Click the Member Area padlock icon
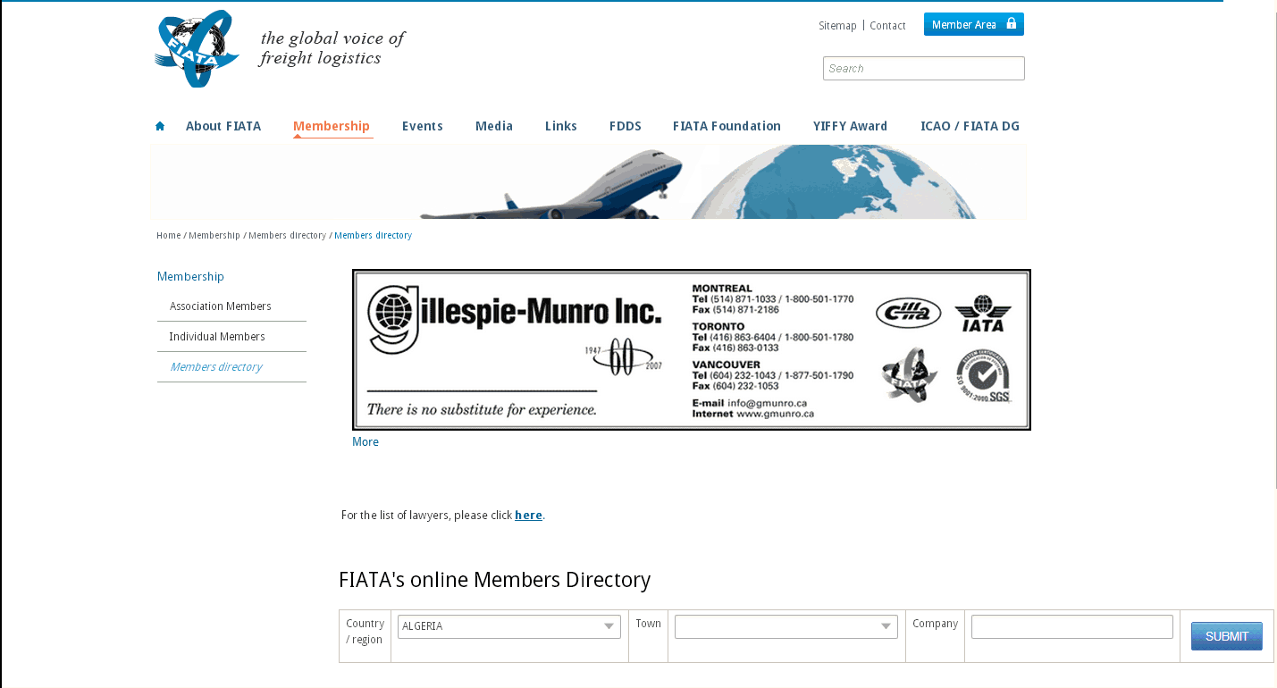 click(1012, 24)
